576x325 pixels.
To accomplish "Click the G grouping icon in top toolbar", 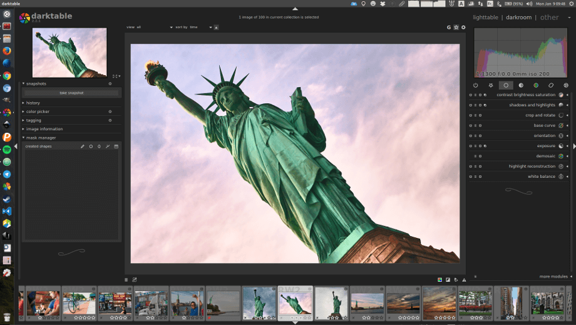I will click(x=448, y=27).
